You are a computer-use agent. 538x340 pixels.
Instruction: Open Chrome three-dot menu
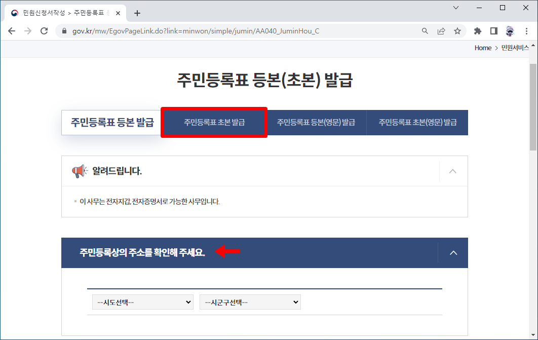(526, 31)
